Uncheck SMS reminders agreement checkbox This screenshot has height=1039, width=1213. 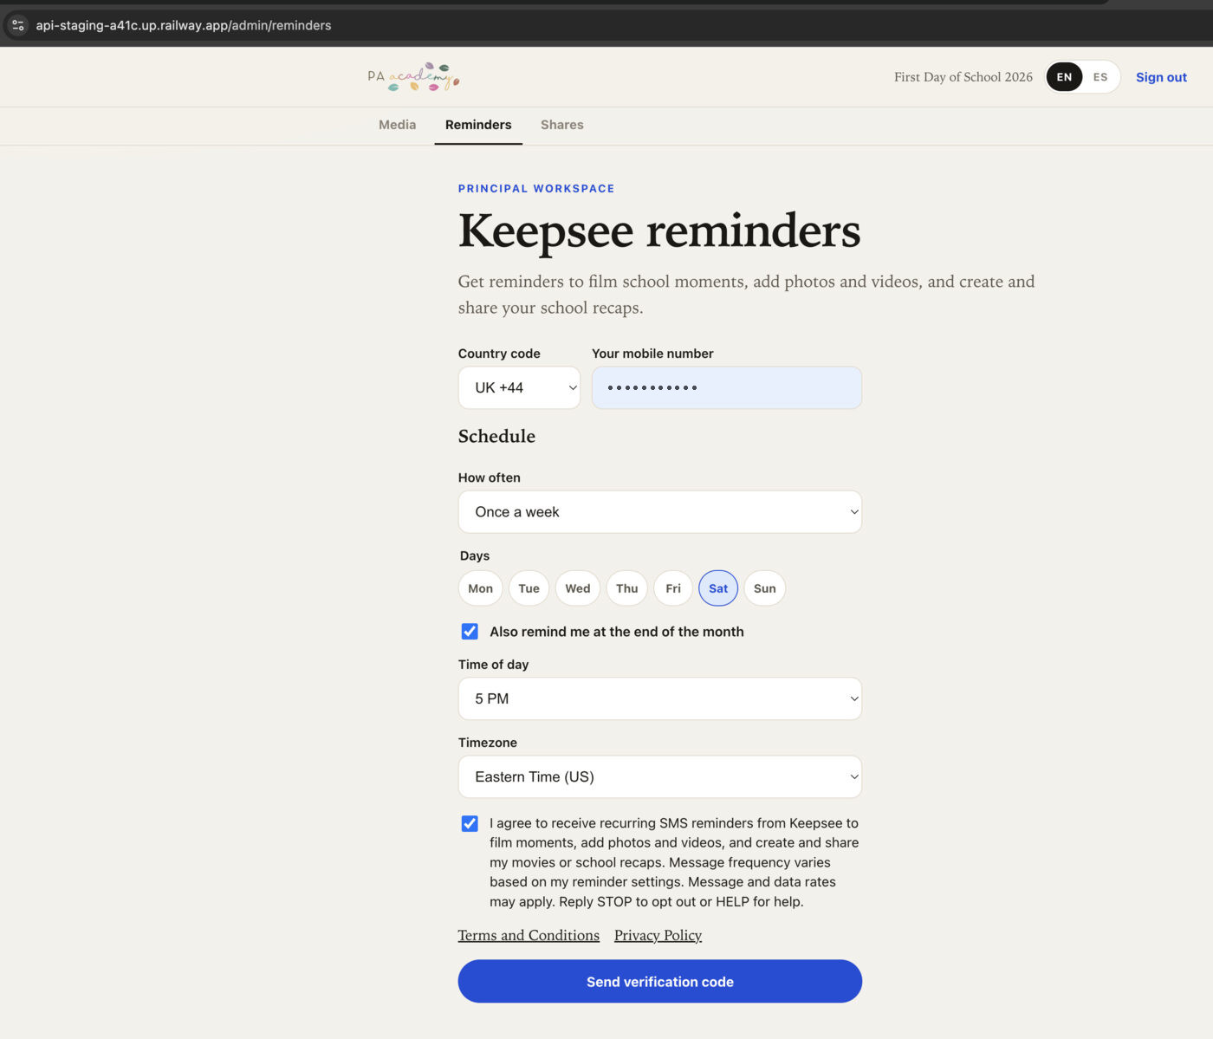pyautogui.click(x=470, y=823)
